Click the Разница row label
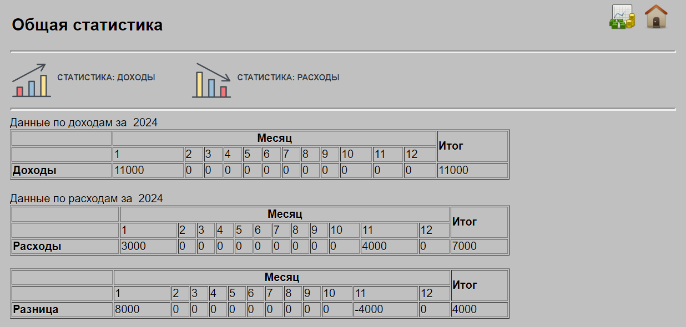Screen dimensions: 686x327 pos(36,309)
